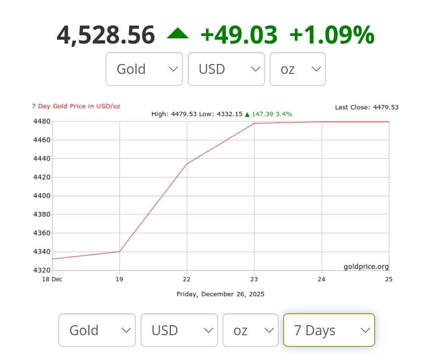Open the top oz weight unit dropdown
431x354 pixels.
point(298,69)
